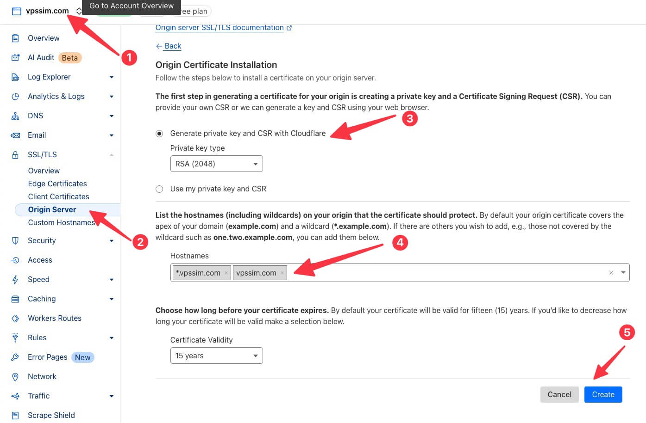Click the Log Explorer document icon

click(x=15, y=77)
